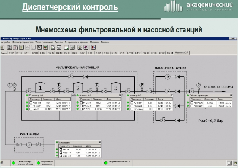The width and height of the screenshot is (238, 168).
Task: Switch to the Карта tab
Action: tap(4, 53)
